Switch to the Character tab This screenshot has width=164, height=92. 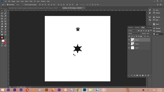click(130, 27)
